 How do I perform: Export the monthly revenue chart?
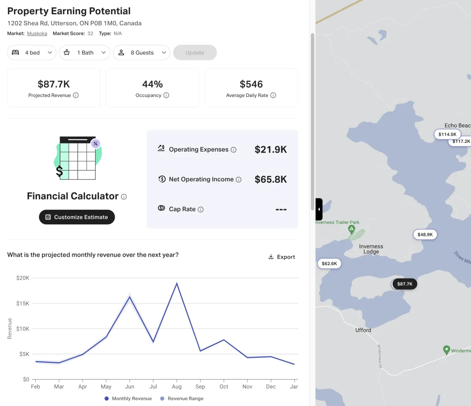point(282,257)
